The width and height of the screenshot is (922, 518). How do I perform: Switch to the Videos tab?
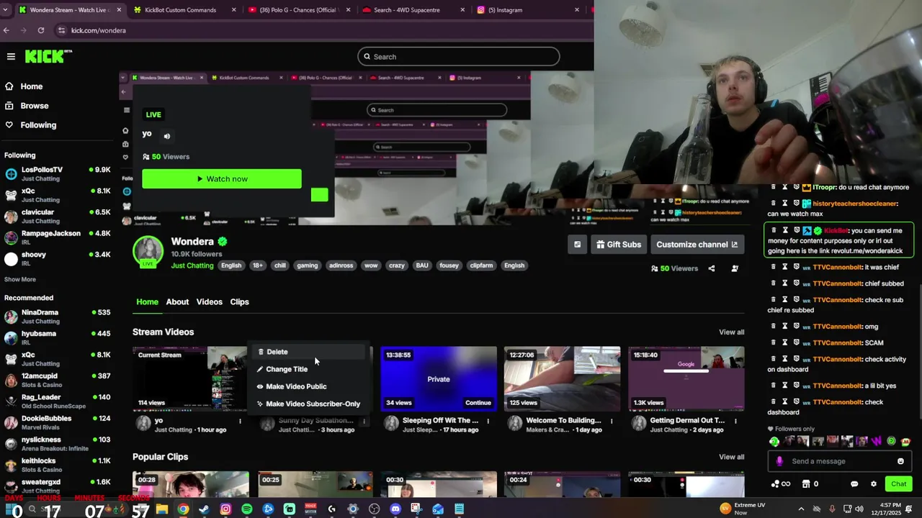210,302
